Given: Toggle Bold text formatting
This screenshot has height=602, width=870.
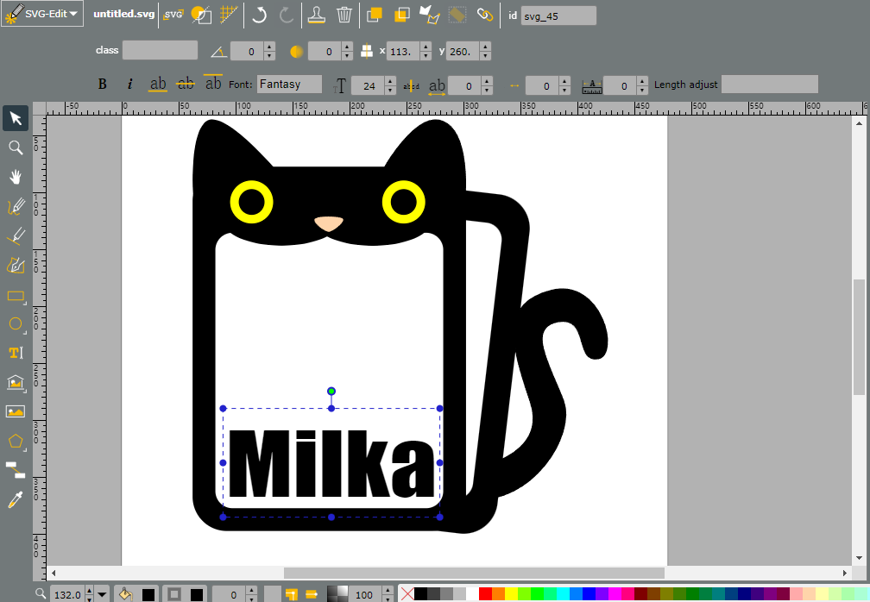Looking at the screenshot, I should pos(102,85).
